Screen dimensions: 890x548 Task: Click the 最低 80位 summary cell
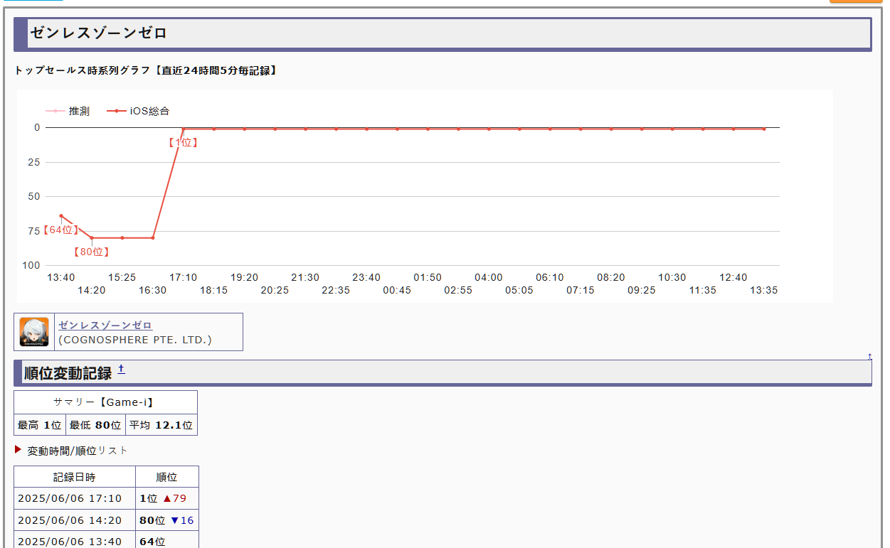point(95,425)
